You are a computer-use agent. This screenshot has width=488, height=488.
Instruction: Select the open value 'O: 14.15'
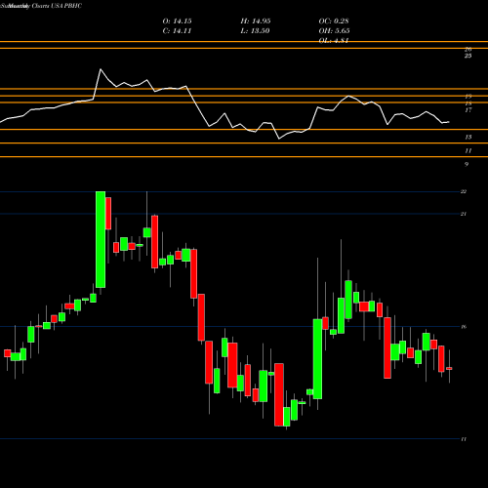(177, 21)
